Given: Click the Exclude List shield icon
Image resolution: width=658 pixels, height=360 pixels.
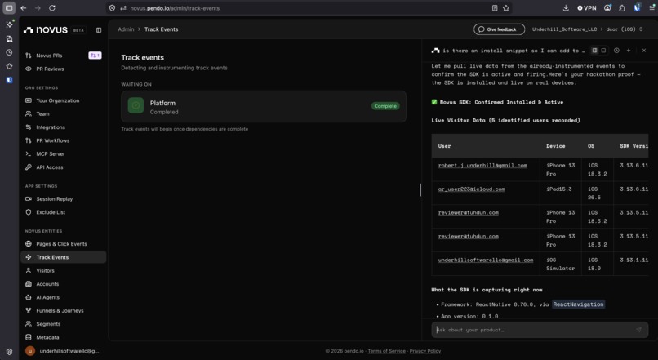Looking at the screenshot, I should tap(29, 212).
